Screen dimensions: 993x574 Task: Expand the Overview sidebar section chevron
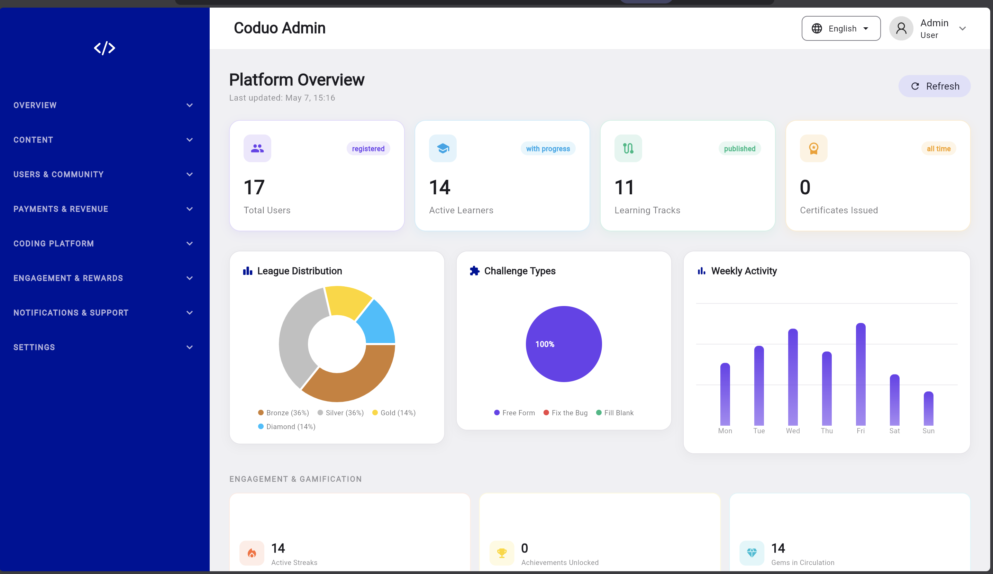[x=190, y=105]
